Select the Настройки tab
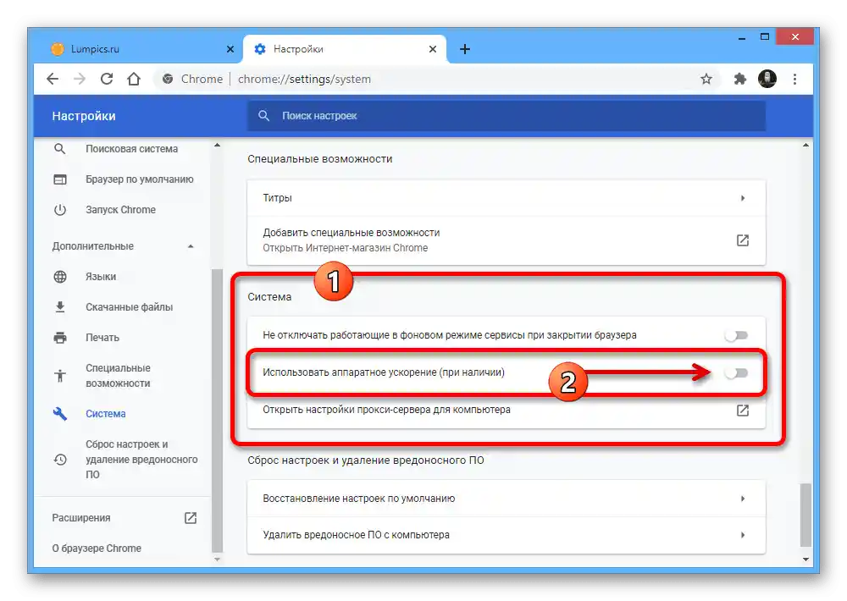 [x=346, y=49]
